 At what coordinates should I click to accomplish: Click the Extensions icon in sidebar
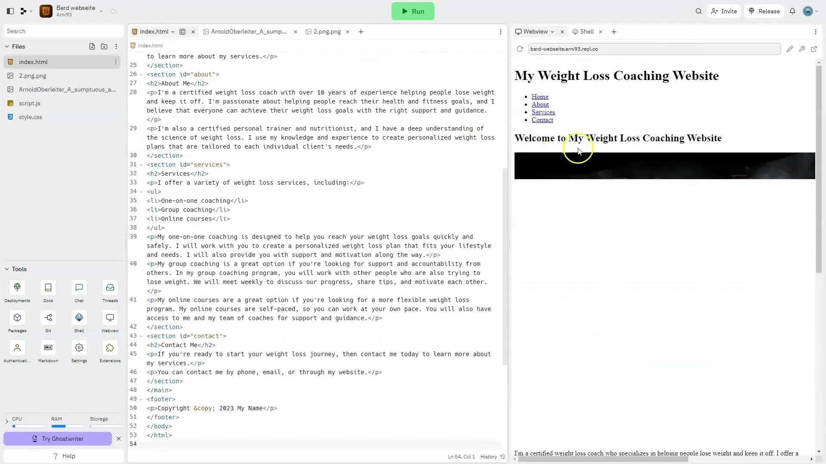click(x=110, y=347)
